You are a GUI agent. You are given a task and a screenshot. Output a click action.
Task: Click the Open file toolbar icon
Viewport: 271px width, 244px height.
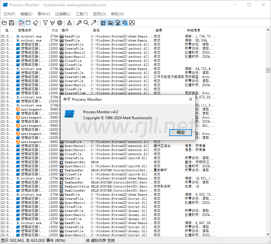coord(4,23)
